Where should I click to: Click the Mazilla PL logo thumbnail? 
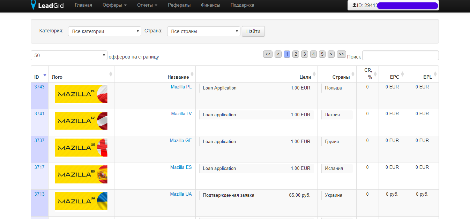click(x=81, y=94)
